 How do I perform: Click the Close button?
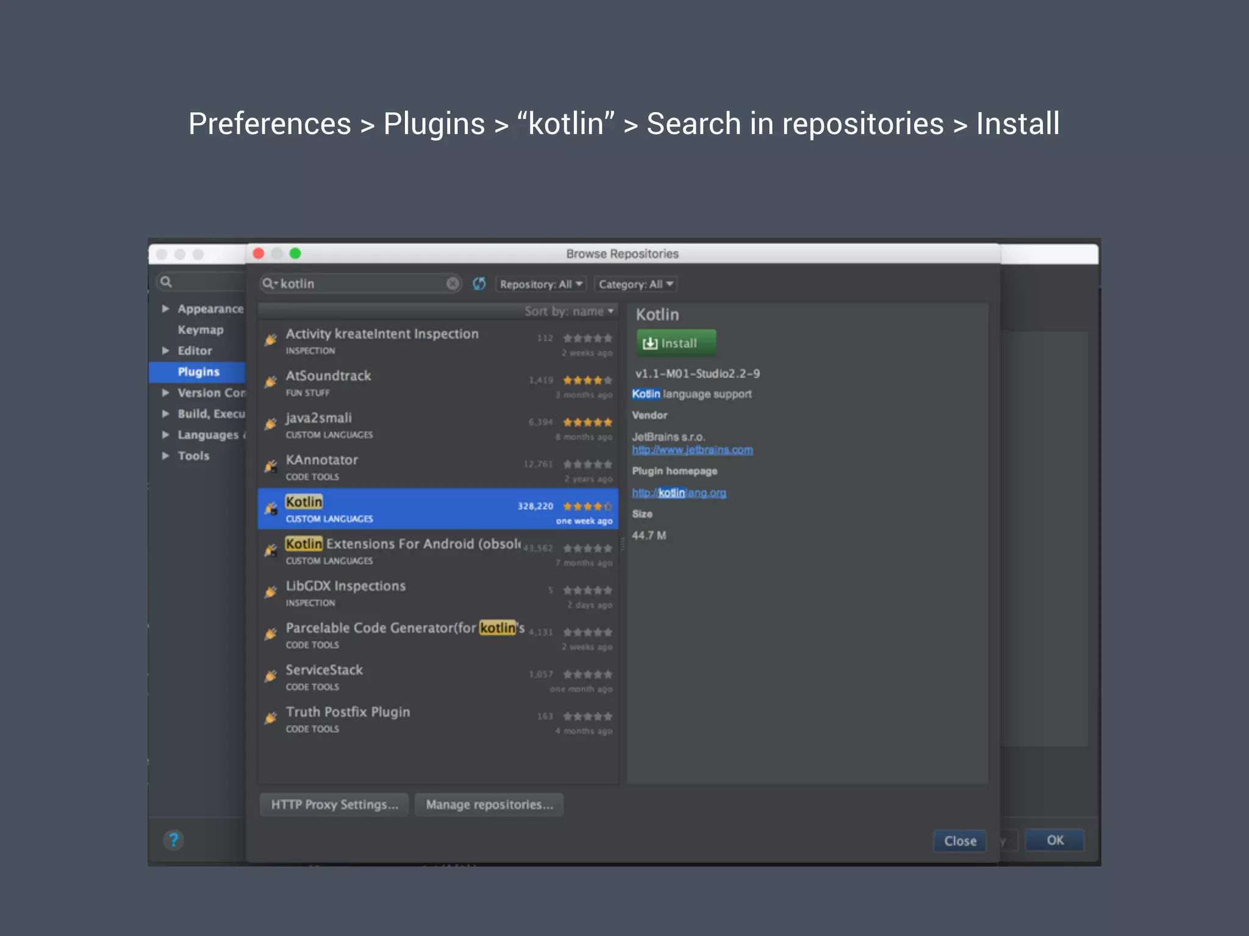pos(960,841)
